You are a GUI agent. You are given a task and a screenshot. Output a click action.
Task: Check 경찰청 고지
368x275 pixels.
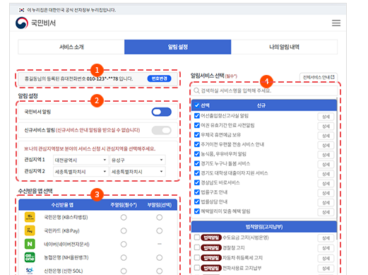(197, 247)
